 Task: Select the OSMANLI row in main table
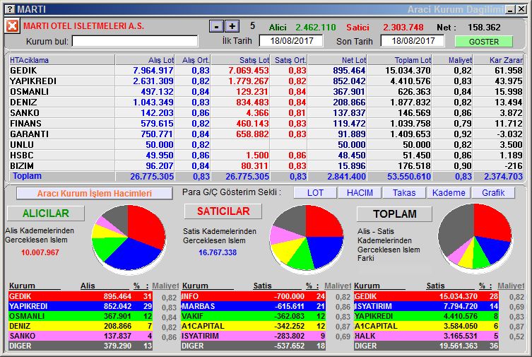[266, 92]
